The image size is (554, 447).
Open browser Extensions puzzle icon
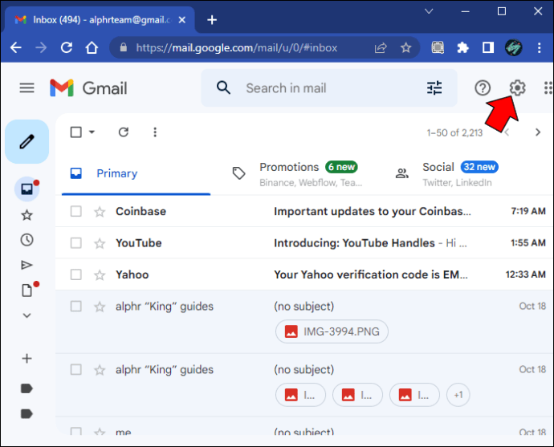click(x=462, y=47)
